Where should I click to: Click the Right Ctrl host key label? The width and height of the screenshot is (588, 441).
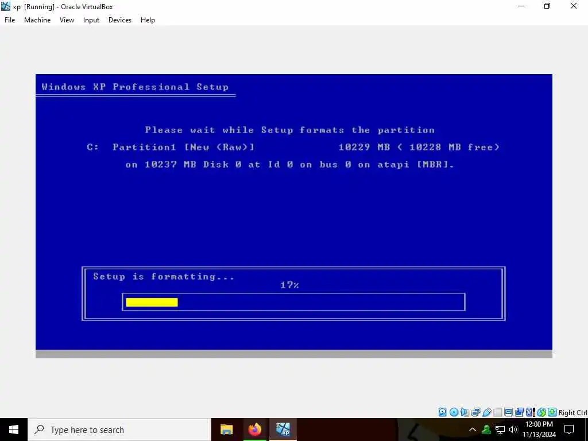[572, 412]
